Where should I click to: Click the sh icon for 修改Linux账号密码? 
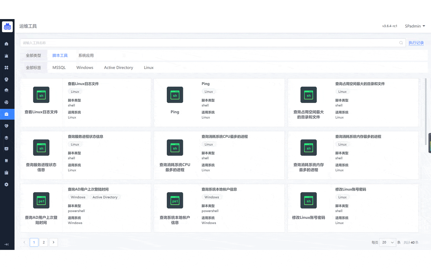[x=308, y=200]
